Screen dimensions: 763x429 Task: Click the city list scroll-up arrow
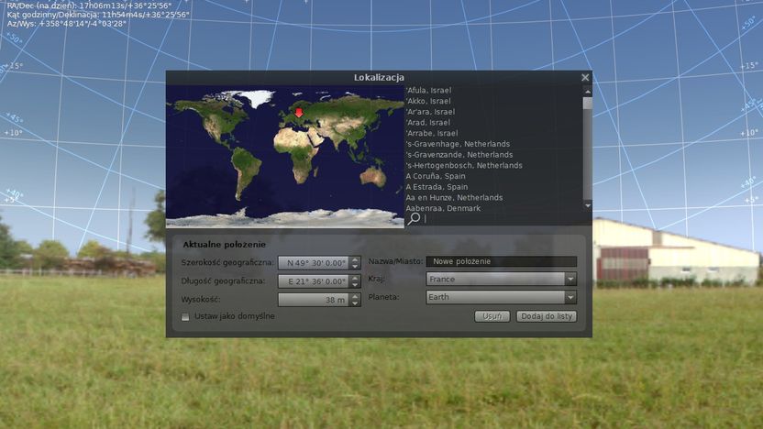[x=588, y=92]
